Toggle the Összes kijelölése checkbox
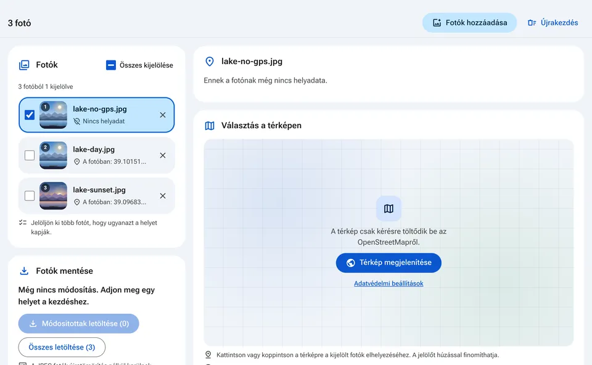The width and height of the screenshot is (592, 365). point(111,65)
